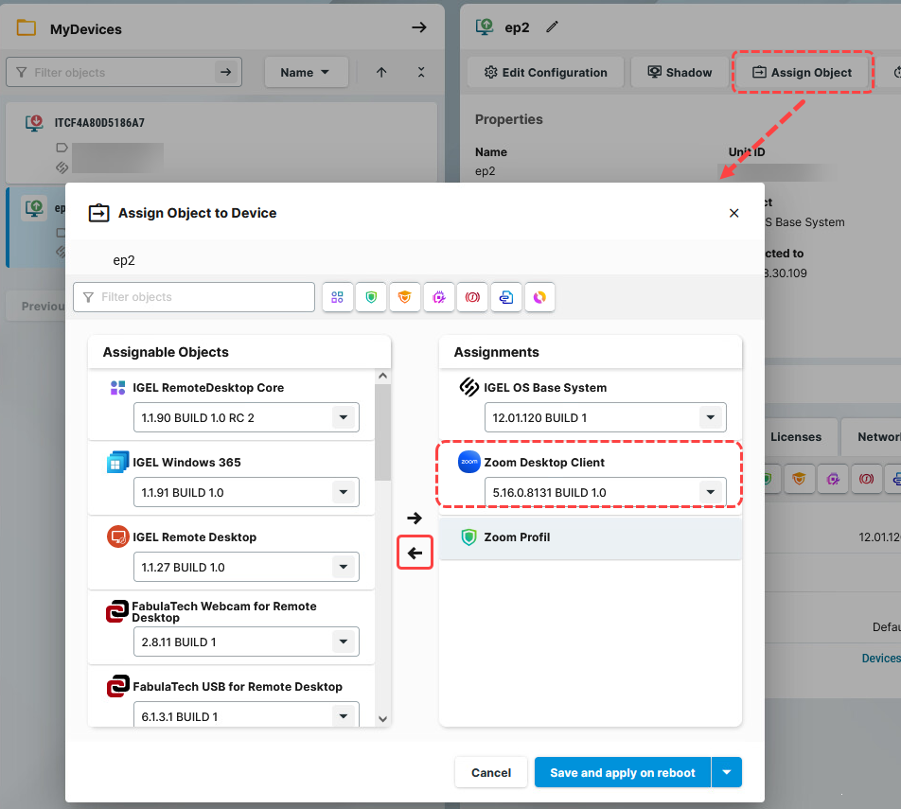The image size is (901, 809).
Task: Open the IGEL OS Base System version dropdown
Action: 710,417
